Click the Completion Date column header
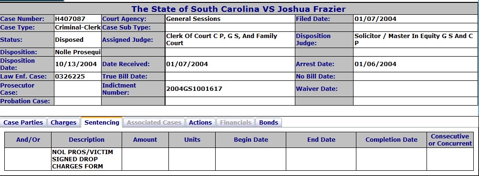Image resolution: width=479 pixels, height=176 pixels. tap(391, 140)
